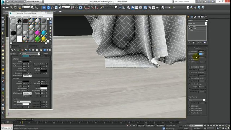Image resolution: width=231 pixels, height=130 pixels.
Task: Choose the Select and Rotate tool
Action: click(x=52, y=8)
